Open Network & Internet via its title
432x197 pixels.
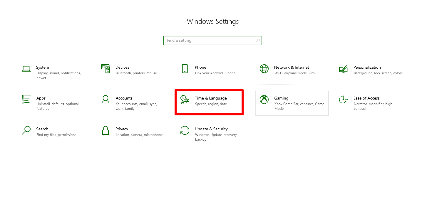pos(292,67)
